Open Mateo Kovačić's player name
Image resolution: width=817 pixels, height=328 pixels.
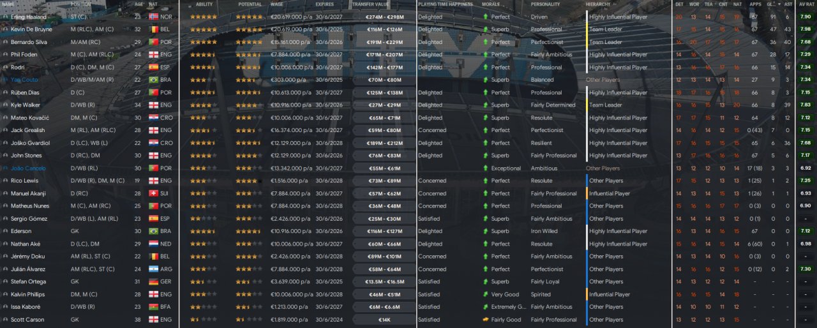[x=30, y=117]
